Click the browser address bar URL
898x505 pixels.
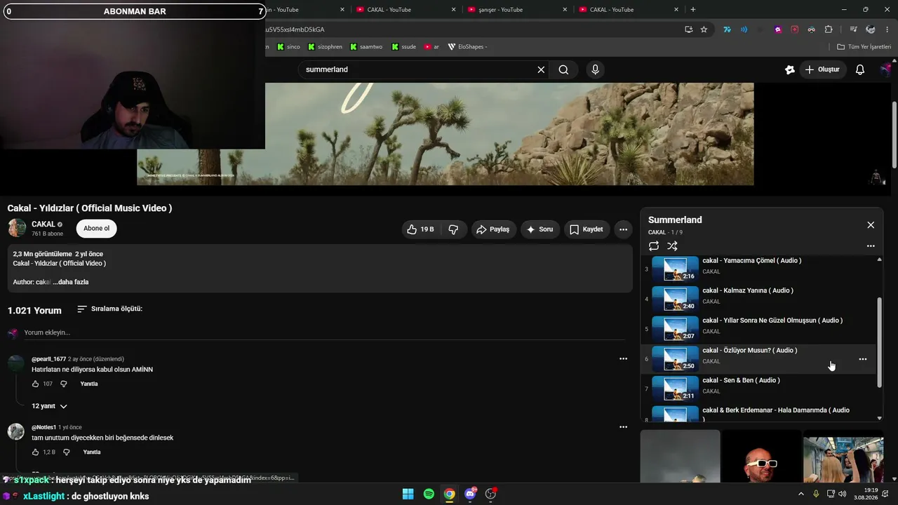(x=295, y=29)
